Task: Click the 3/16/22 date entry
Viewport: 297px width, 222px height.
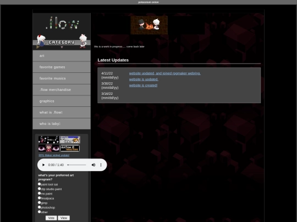Action: (110, 96)
